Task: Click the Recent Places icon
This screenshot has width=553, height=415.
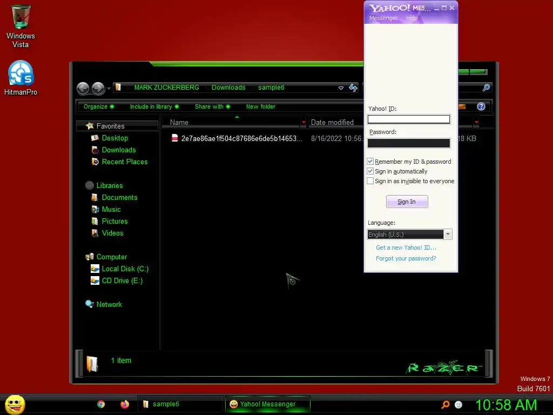Action: [95, 162]
